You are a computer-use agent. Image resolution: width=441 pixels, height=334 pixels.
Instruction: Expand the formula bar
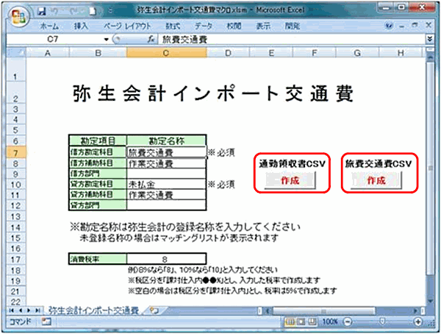[x=429, y=39]
